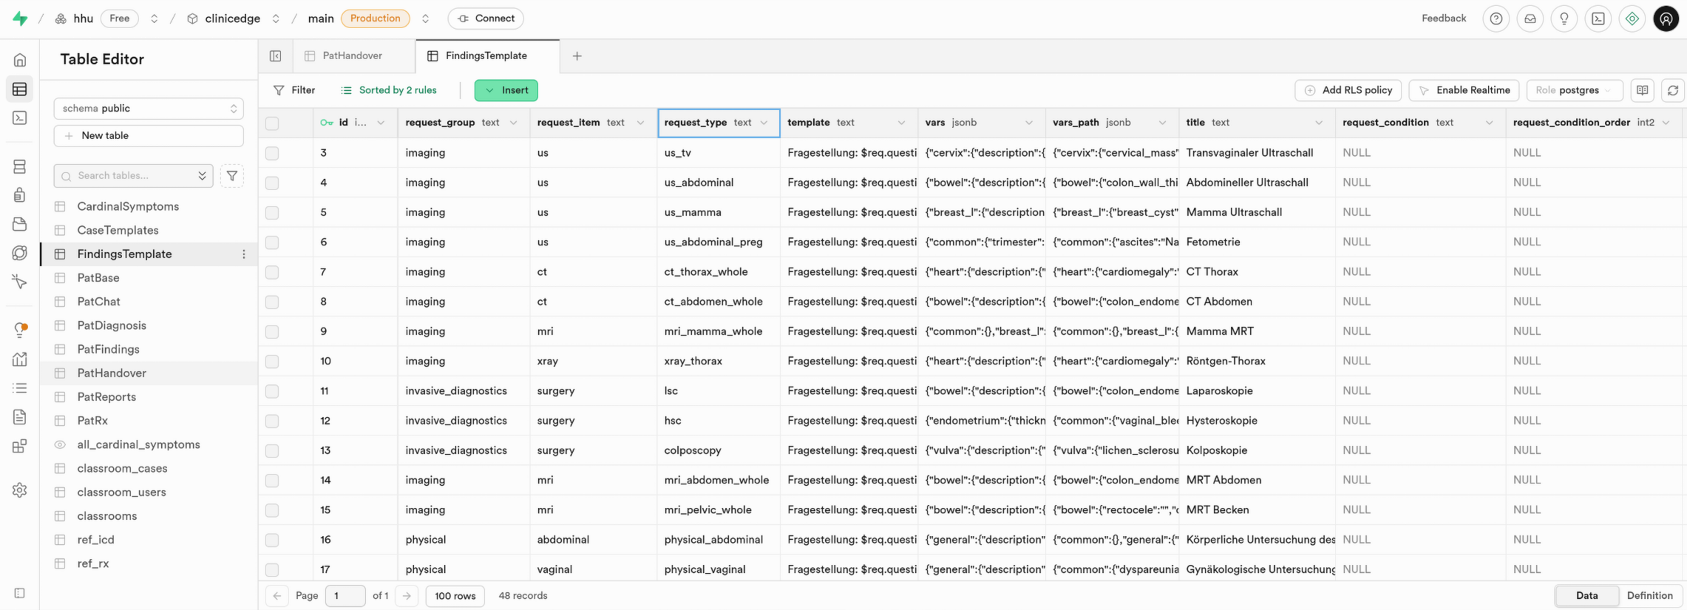Open the help question mark icon
Viewport: 1687px width, 610px height.
[1496, 18]
